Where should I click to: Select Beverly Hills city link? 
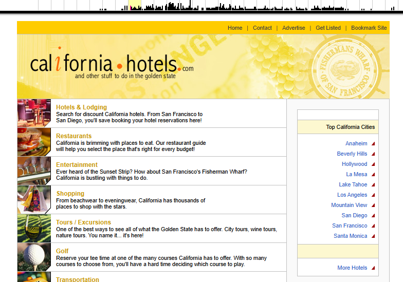tap(352, 154)
